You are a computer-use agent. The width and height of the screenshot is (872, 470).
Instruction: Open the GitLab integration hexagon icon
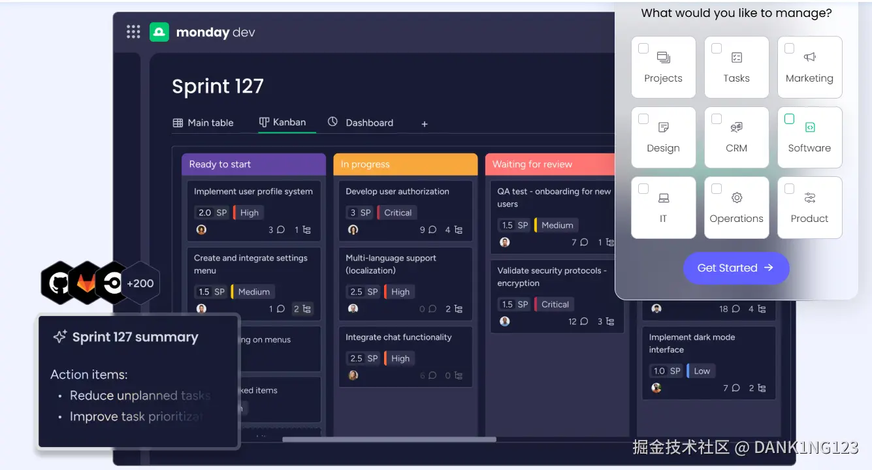(86, 283)
